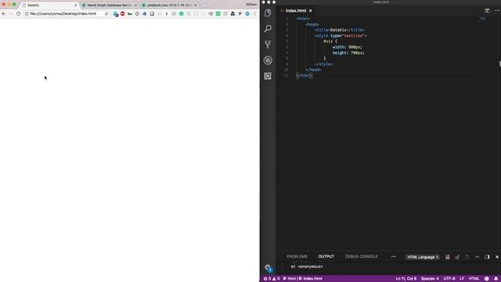Show the errors and warnings count in status bar
Viewport: 501px width, 282px height.
click(x=272, y=279)
